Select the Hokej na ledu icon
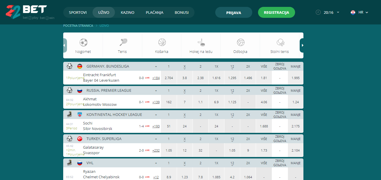This screenshot has height=180, width=381. tap(201, 43)
